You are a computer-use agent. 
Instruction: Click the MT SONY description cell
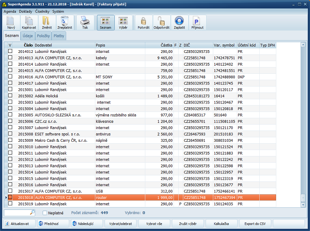click(x=120, y=77)
